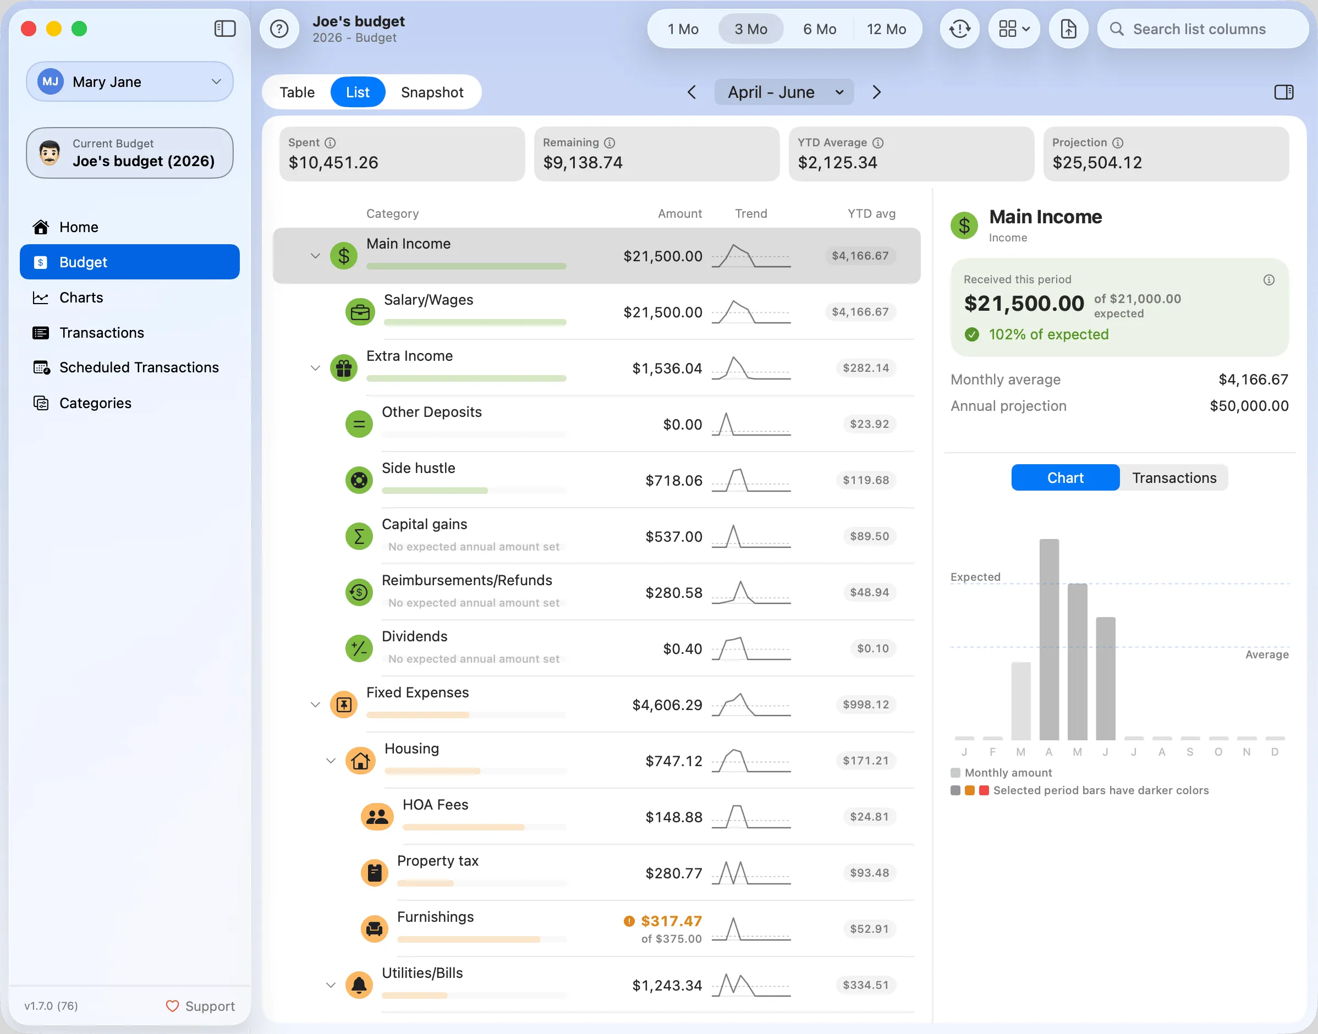
Task: Collapse the Fixed Expenses group
Action: click(x=315, y=705)
